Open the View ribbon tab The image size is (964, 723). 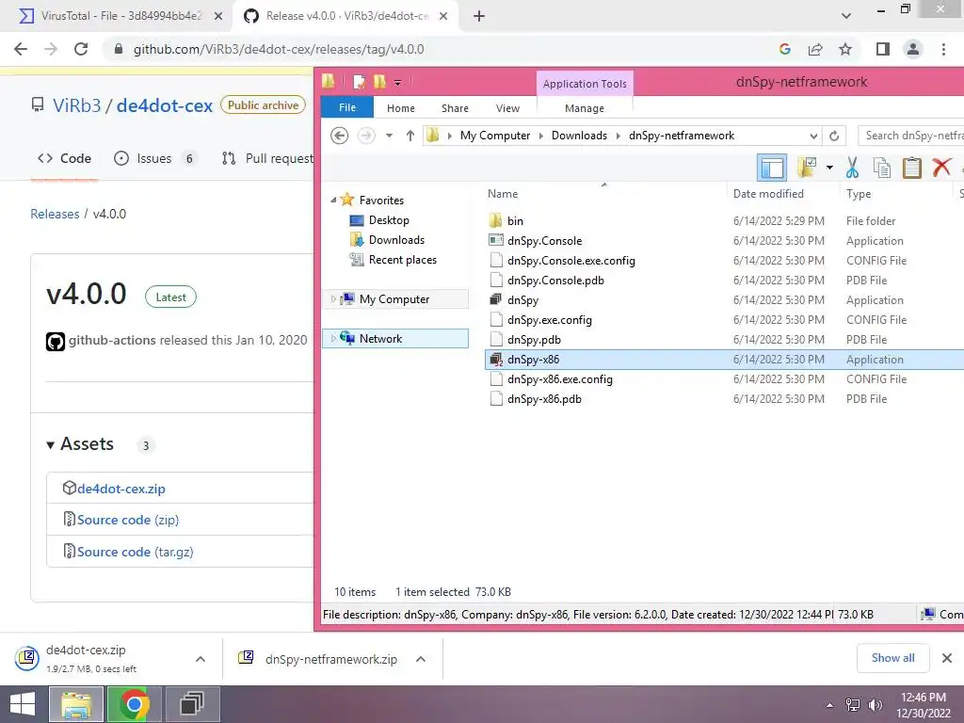507,108
